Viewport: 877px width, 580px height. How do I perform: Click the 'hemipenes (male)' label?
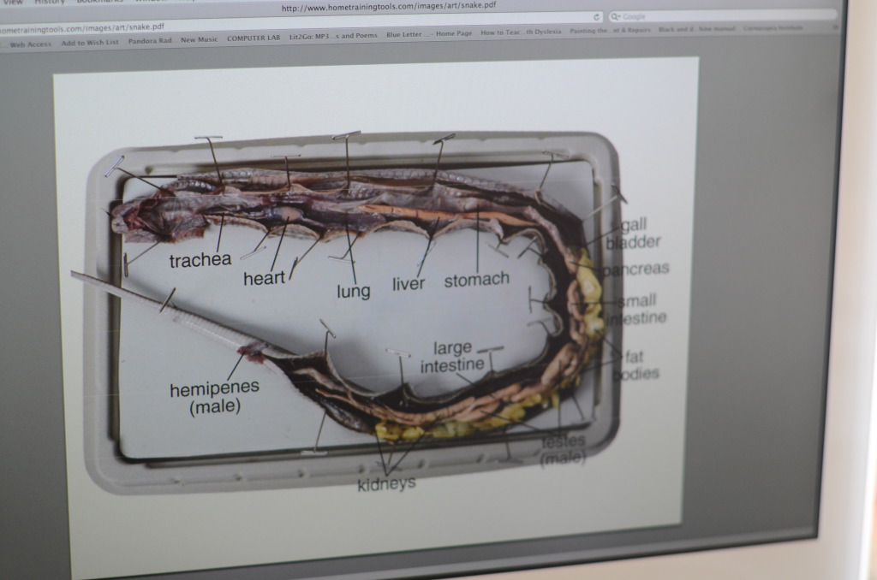pos(215,397)
